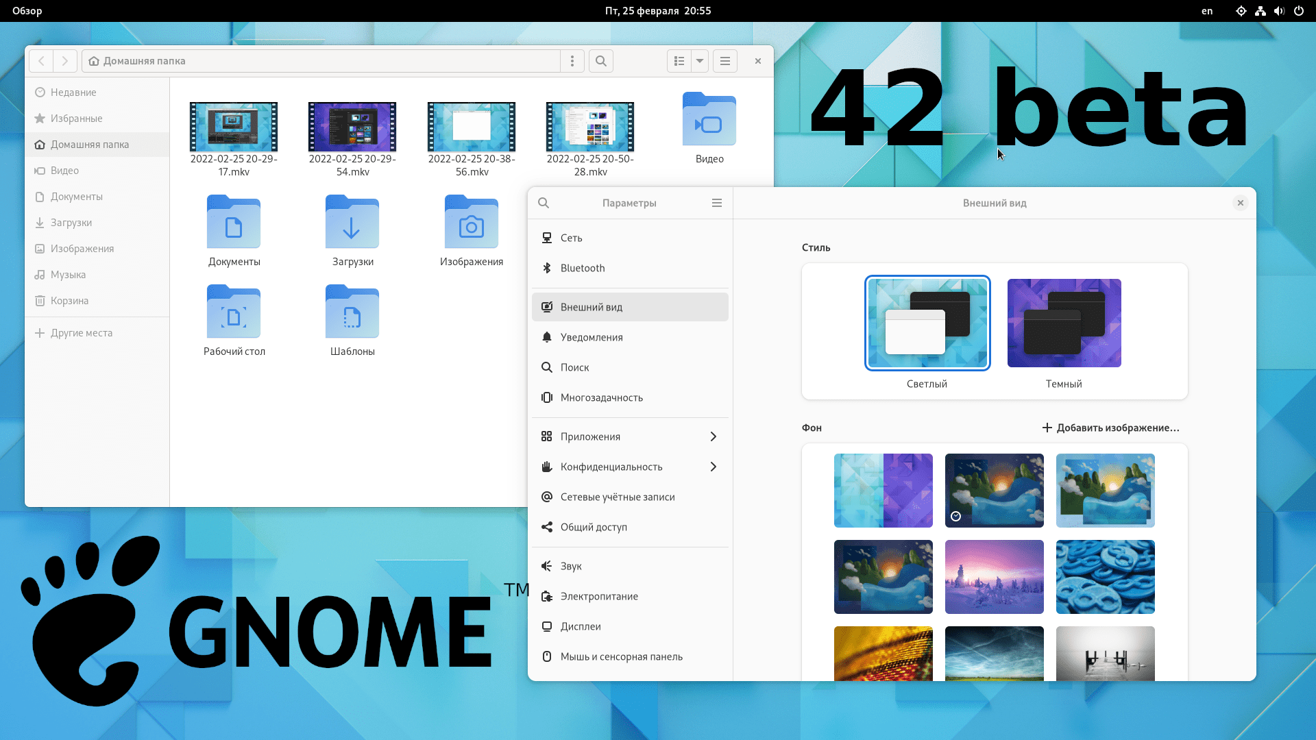This screenshot has height=740, width=1316.
Task: Select the currently checked wallpaper thumbnail
Action: [994, 491]
